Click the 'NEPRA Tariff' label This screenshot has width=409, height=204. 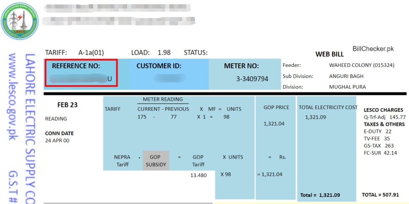(x=123, y=161)
